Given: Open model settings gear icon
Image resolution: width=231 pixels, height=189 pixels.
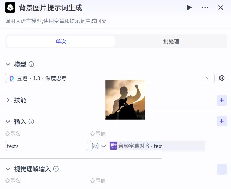Looking at the screenshot, I should pyautogui.click(x=222, y=78).
